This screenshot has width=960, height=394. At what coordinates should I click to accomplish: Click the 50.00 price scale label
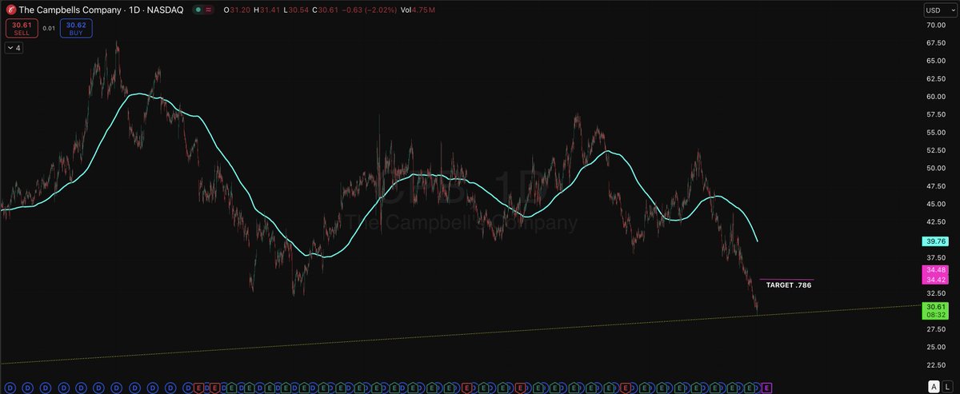coord(938,168)
